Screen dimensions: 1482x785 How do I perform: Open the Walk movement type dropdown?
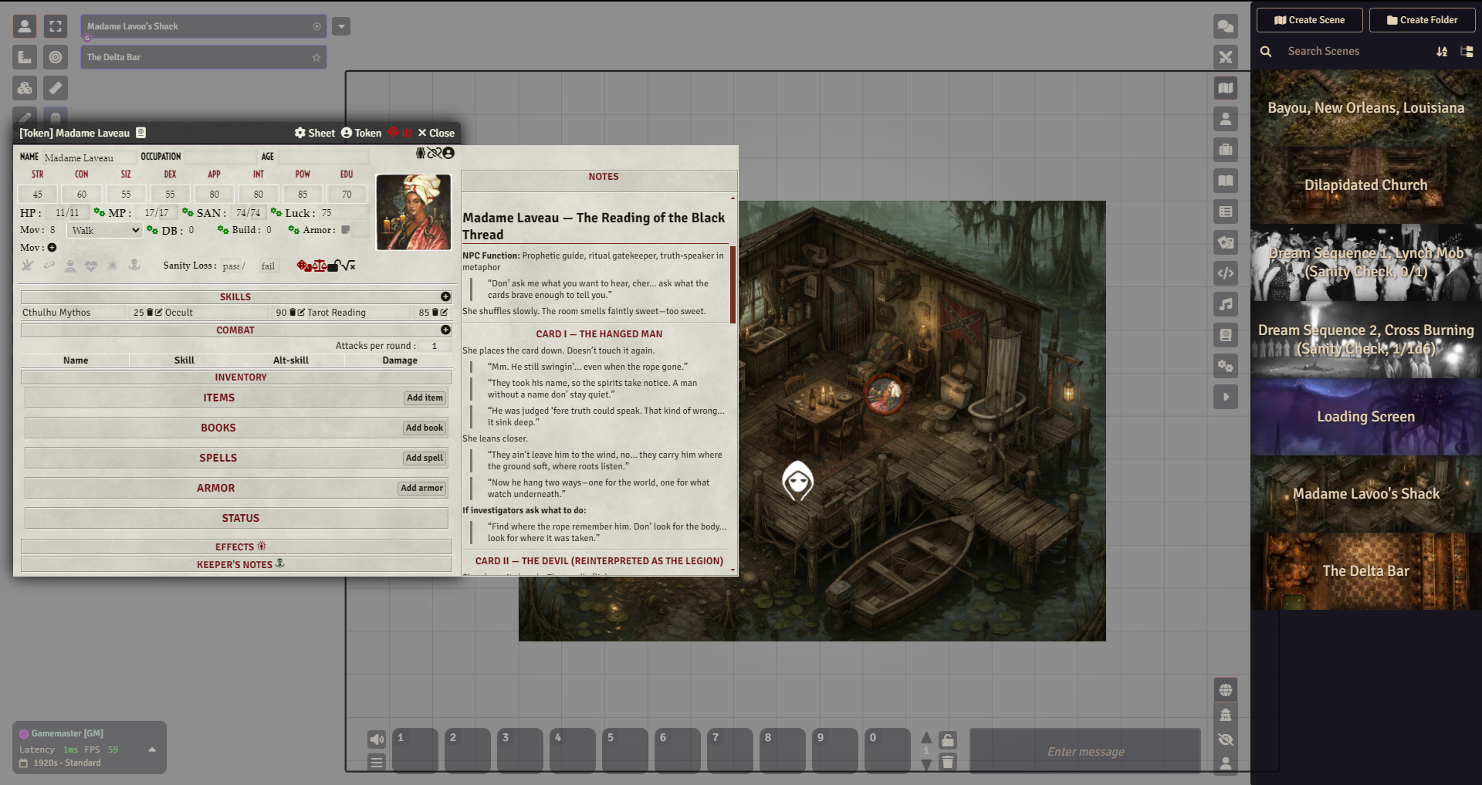pos(105,230)
